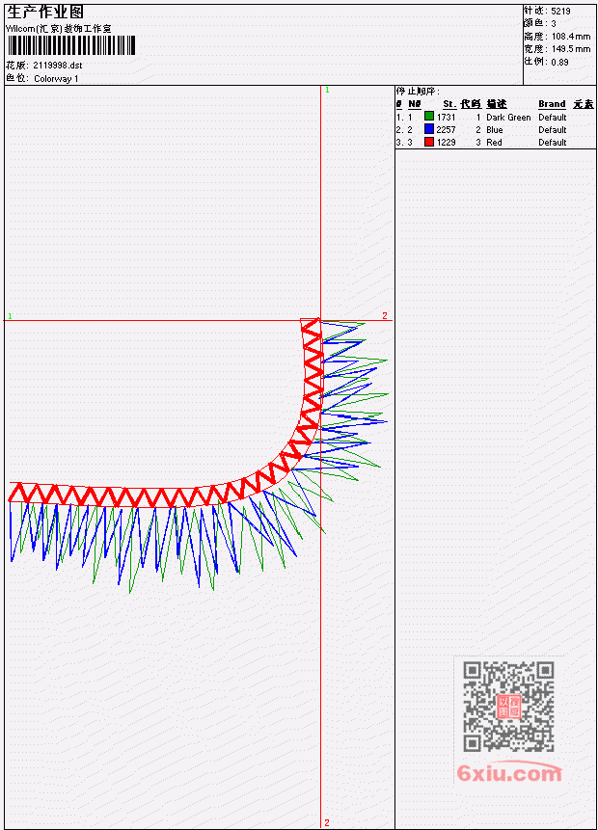Click the color count value 3
The height and width of the screenshot is (830, 598).
click(x=554, y=23)
